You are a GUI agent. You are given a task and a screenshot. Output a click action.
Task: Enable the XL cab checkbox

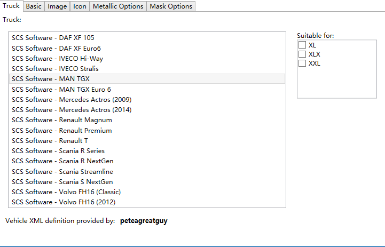click(x=302, y=45)
